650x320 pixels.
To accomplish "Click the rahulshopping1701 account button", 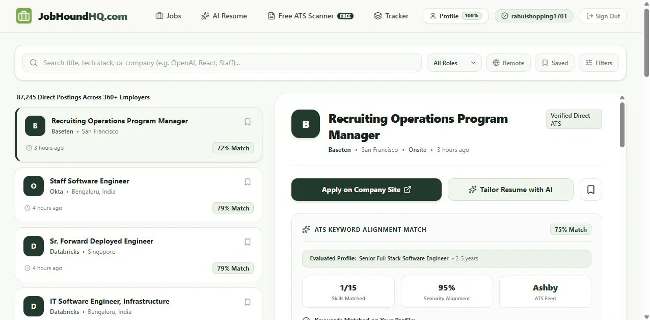I will pos(534,16).
